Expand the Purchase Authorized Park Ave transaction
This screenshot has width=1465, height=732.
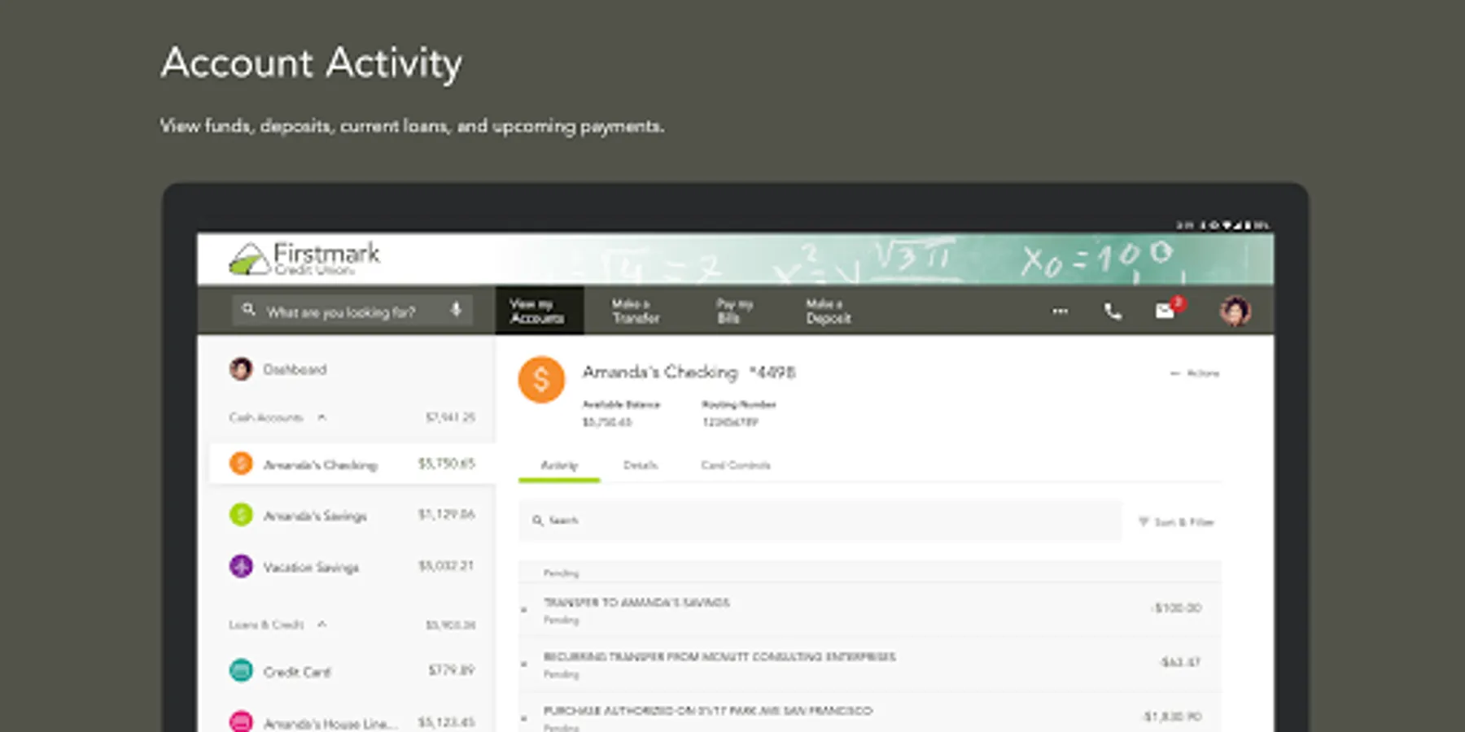524,718
